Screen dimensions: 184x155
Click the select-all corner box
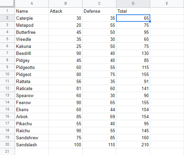coord(7,4)
